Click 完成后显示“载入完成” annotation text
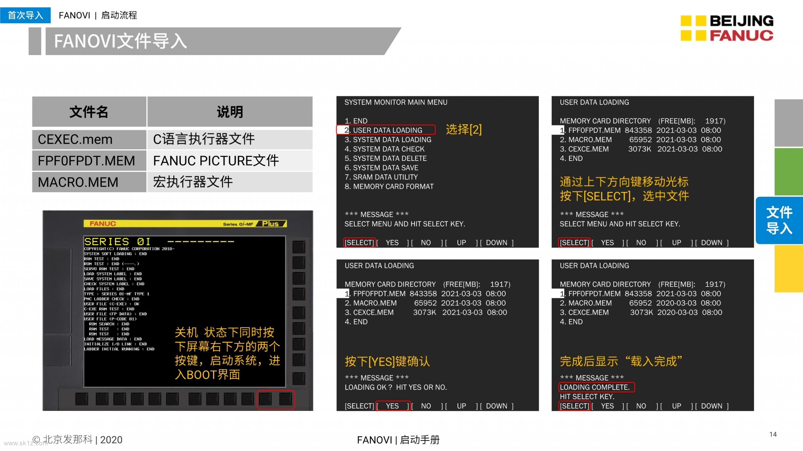803x451 pixels. [x=621, y=361]
